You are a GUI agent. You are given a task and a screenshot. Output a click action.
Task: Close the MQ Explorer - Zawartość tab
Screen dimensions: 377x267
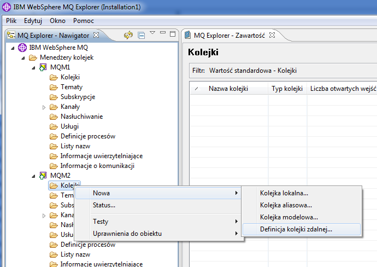tap(272, 35)
